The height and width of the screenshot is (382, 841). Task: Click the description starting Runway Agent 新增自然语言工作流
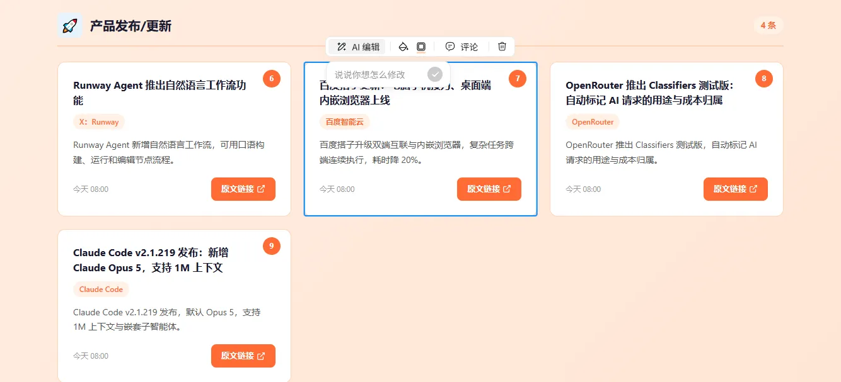tap(169, 152)
